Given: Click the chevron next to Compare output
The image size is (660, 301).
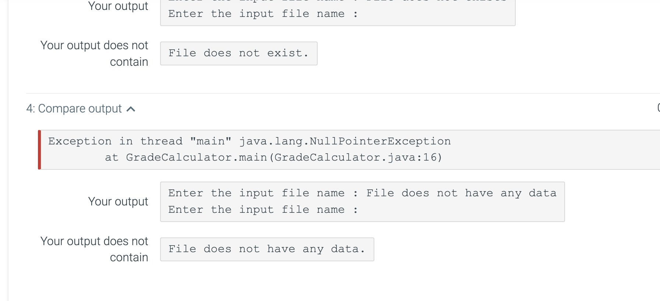Looking at the screenshot, I should (x=131, y=109).
